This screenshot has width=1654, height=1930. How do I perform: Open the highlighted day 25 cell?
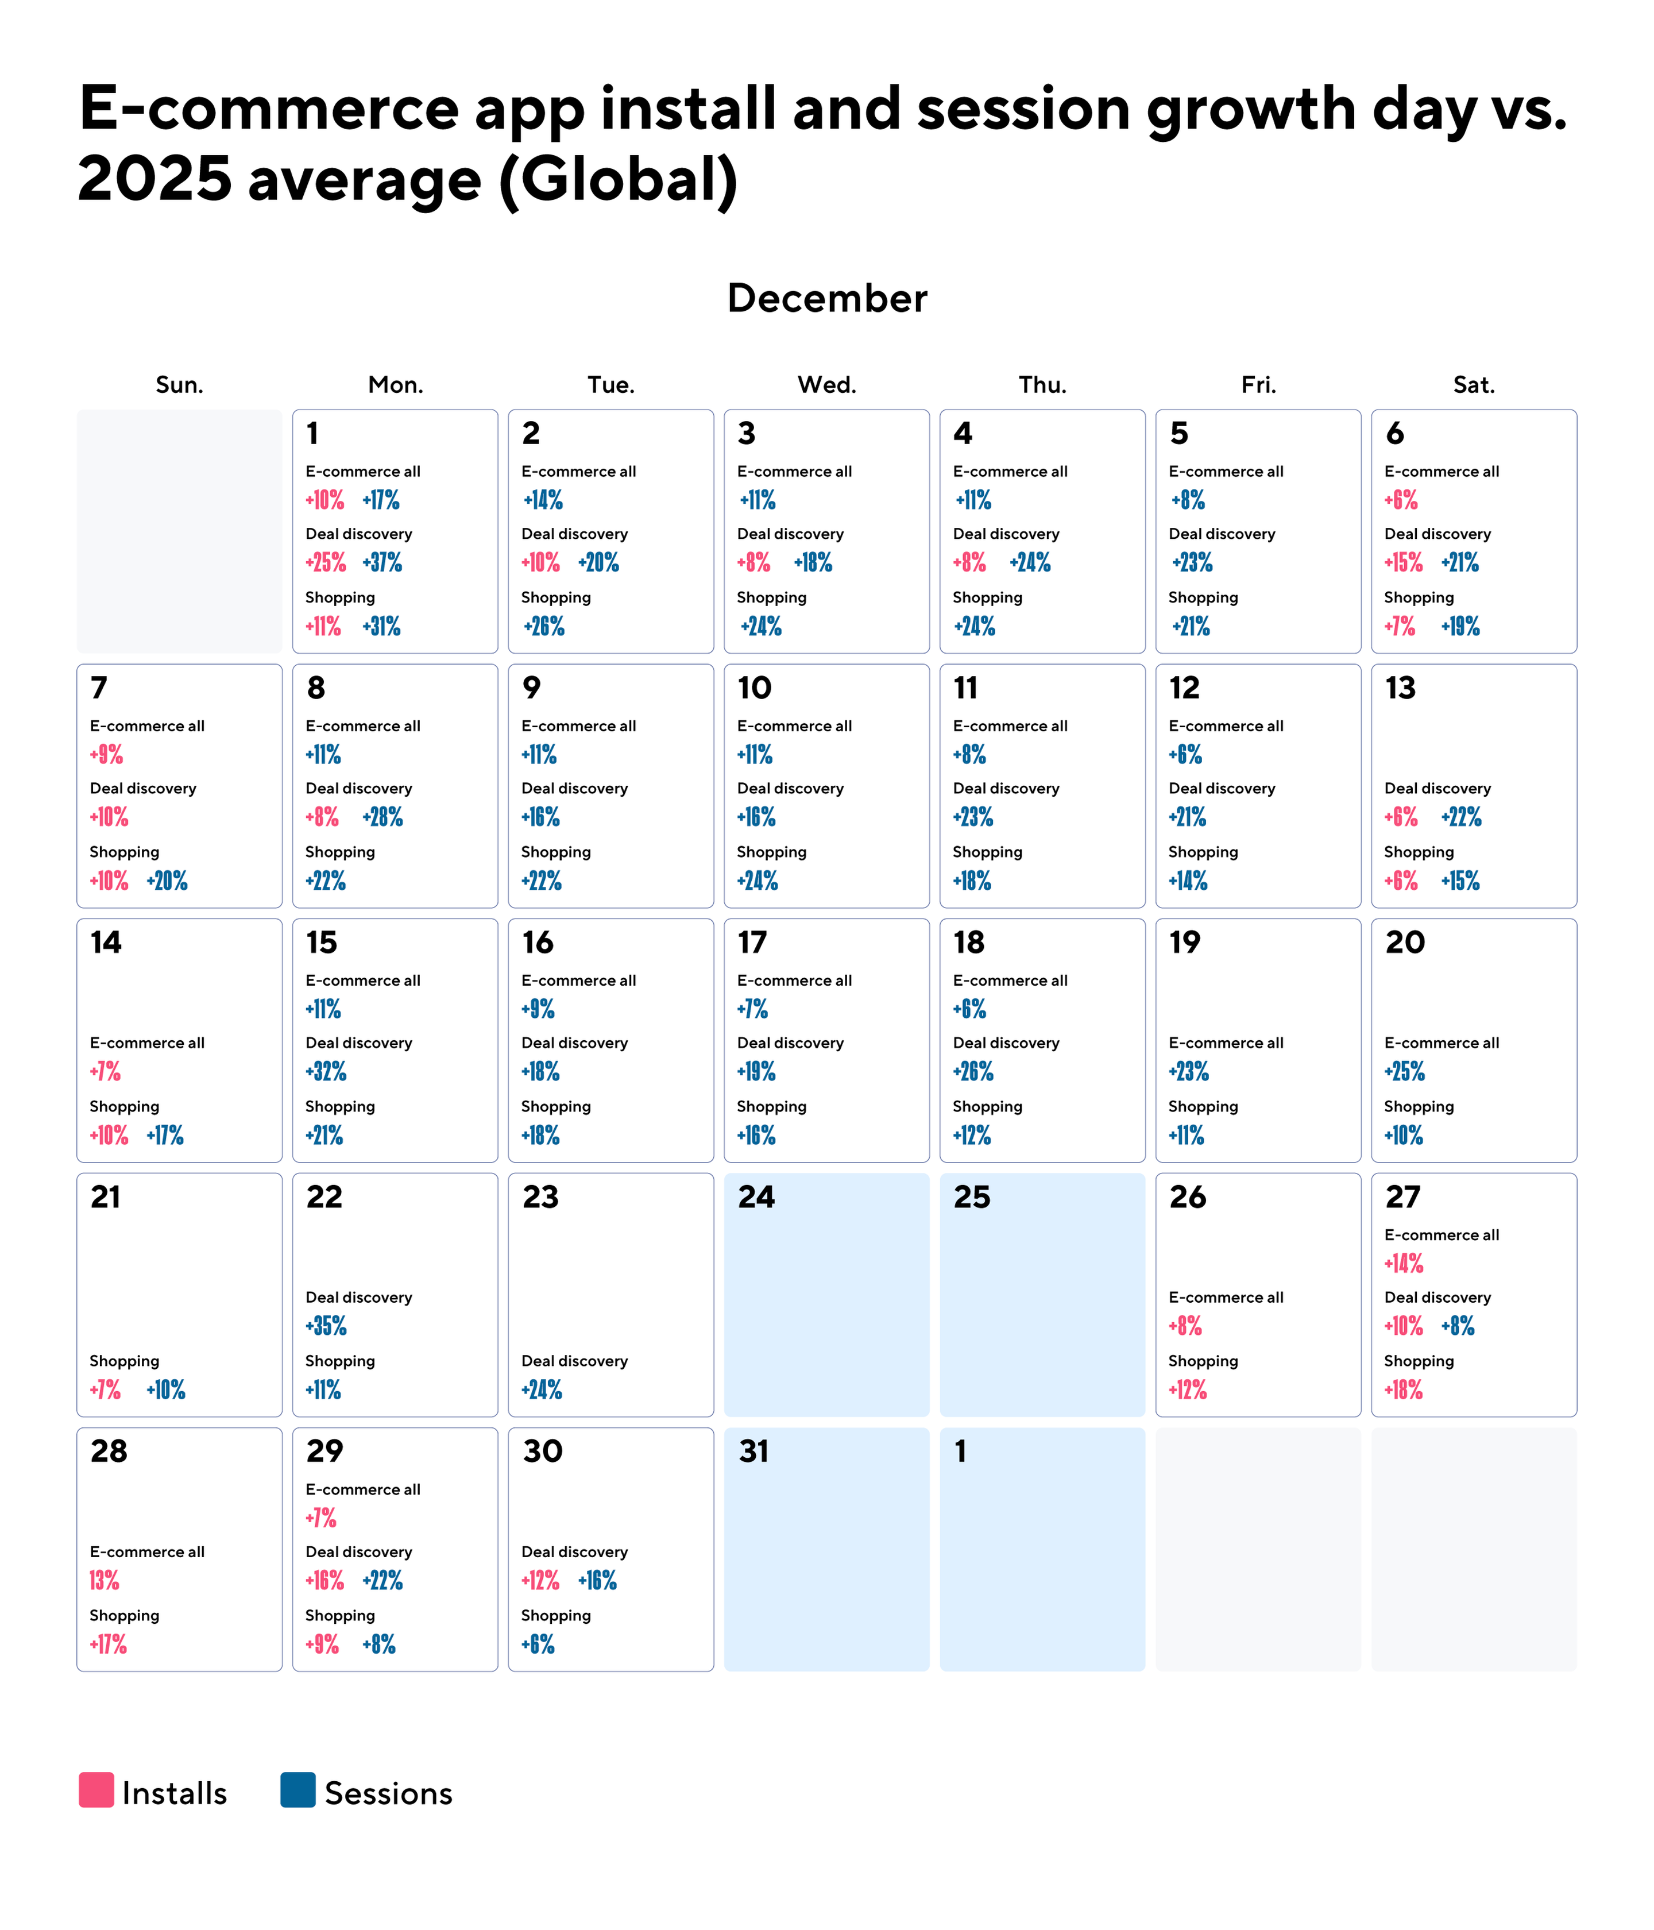1042,1295
